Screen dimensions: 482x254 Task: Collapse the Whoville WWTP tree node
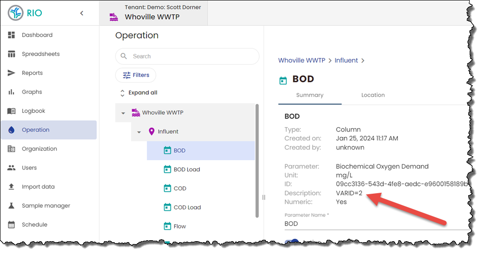pos(123,113)
